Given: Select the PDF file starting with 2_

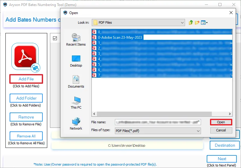Looking at the screenshot, I should pos(162,48).
